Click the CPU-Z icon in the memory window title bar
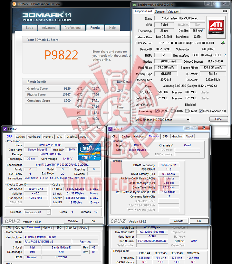This screenshot has width=232, height=264. pyautogui.click(x=110, y=129)
